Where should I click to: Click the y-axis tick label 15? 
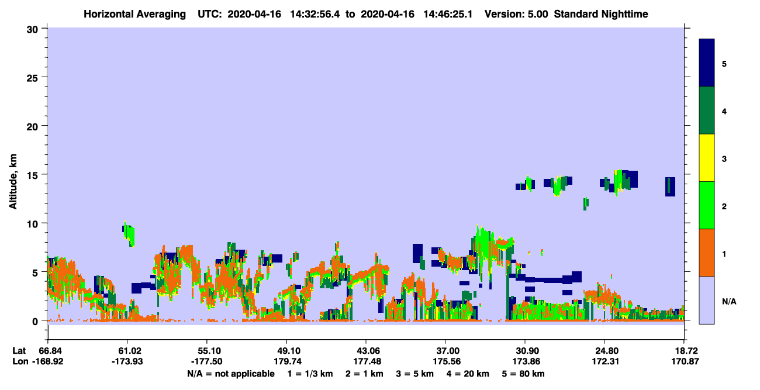(33, 174)
